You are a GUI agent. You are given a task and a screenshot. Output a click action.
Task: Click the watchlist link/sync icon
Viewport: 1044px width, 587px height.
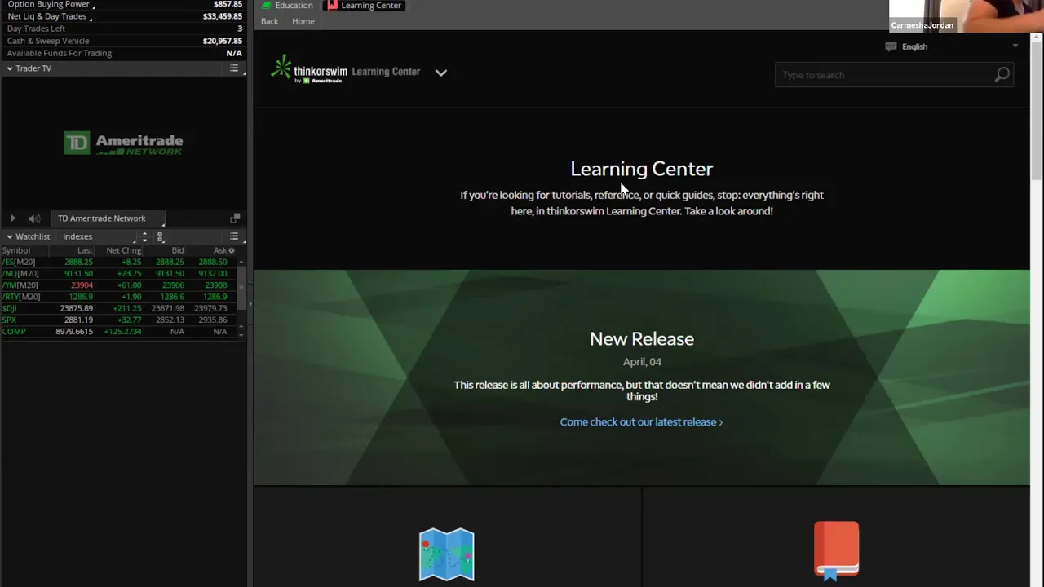(x=160, y=236)
